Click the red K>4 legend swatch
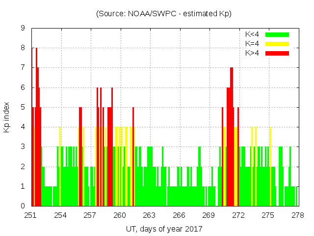314x236 pixels. (277, 53)
